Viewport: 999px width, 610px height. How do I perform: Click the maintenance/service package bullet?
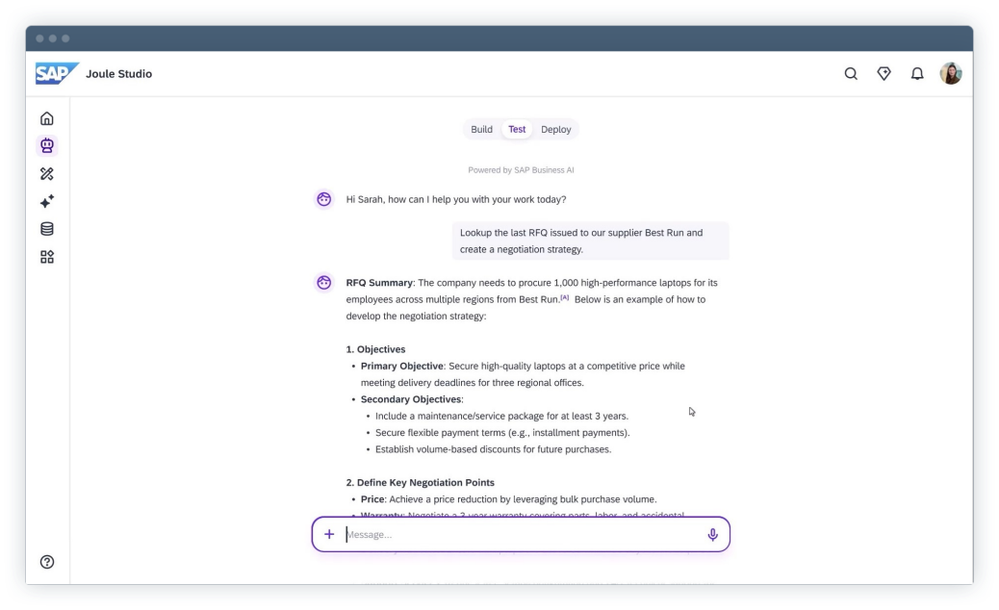point(501,416)
